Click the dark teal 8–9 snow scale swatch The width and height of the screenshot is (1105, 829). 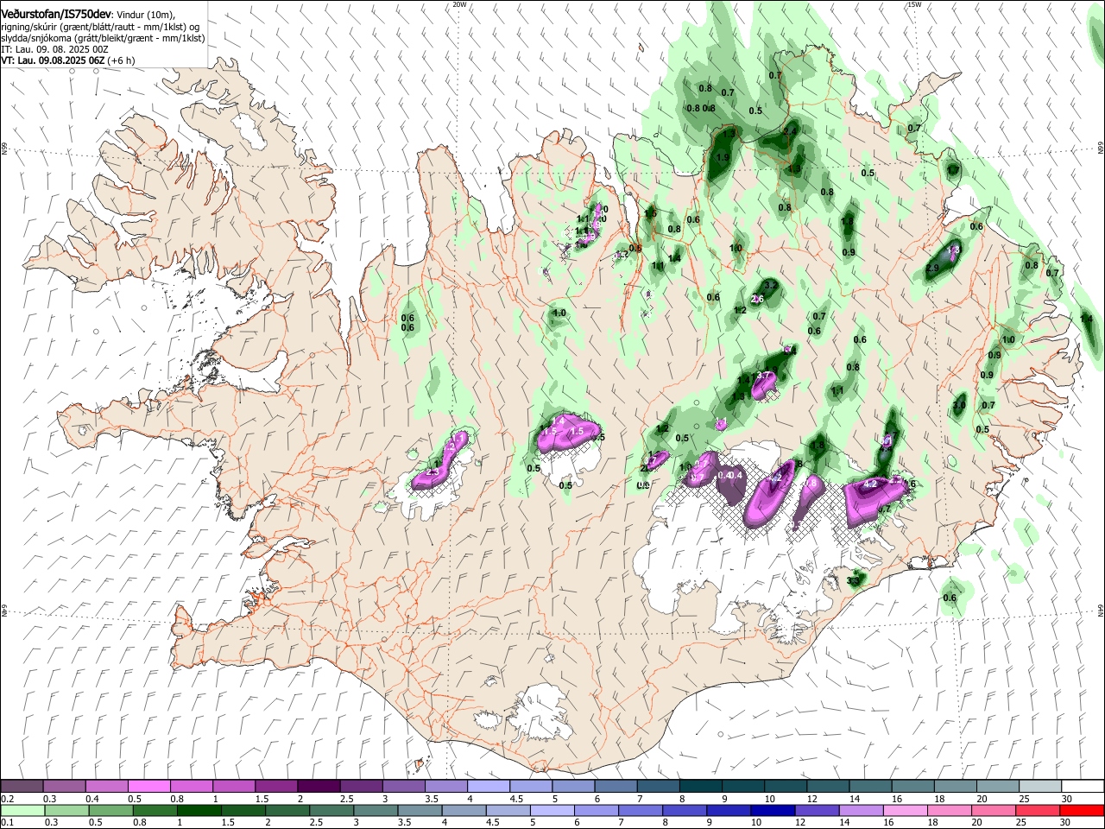700,787
